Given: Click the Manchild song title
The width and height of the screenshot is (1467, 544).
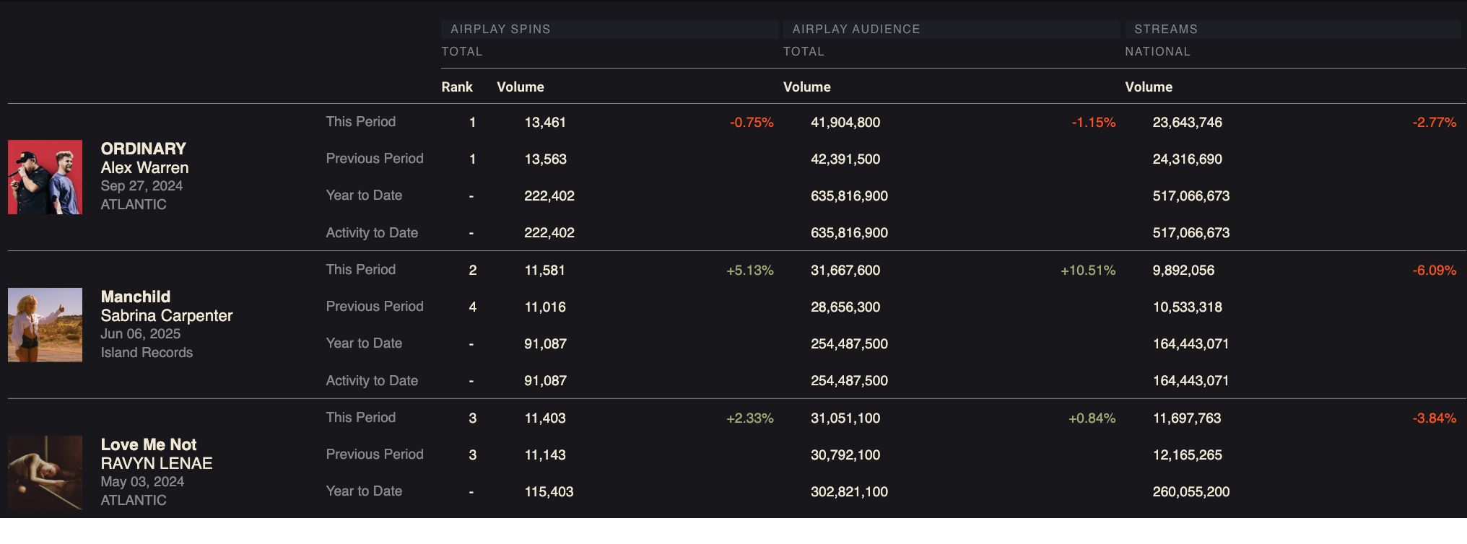Looking at the screenshot, I should pyautogui.click(x=135, y=297).
